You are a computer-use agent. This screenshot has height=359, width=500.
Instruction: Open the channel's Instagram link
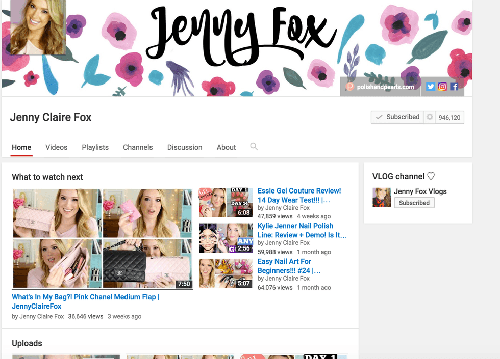point(442,87)
